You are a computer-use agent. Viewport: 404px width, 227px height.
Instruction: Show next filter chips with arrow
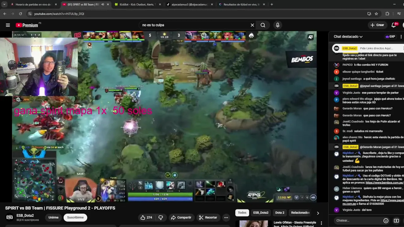[318, 213]
